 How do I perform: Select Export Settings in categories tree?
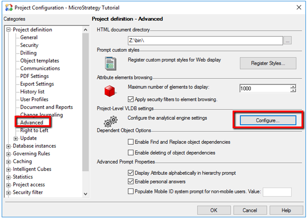[x=37, y=84]
